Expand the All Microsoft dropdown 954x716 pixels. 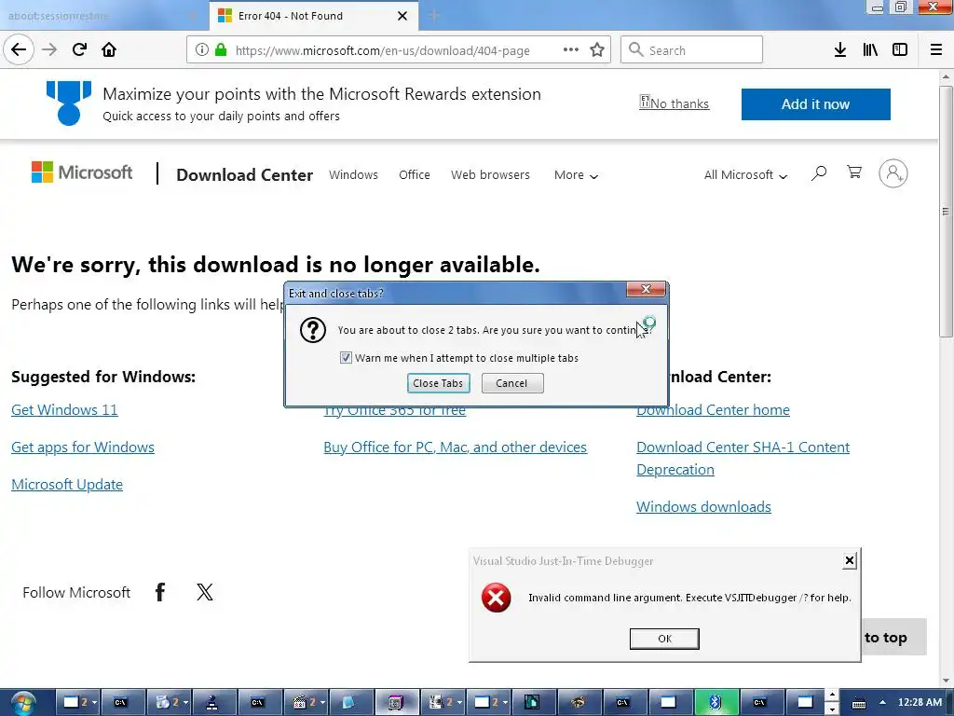coord(745,174)
